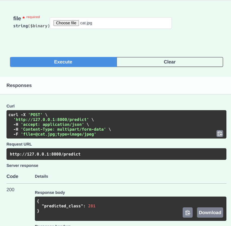Viewport: 231px width, 226px height.
Task: Click the Code column header
Action: (12, 176)
